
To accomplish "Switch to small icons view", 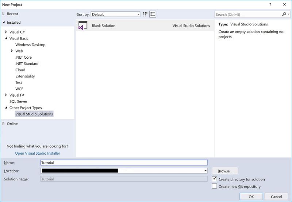I will [x=145, y=14].
